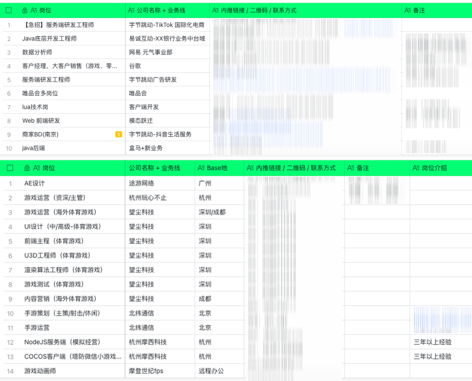
Task: Click the 途游网络 company cell
Action: [x=160, y=183]
